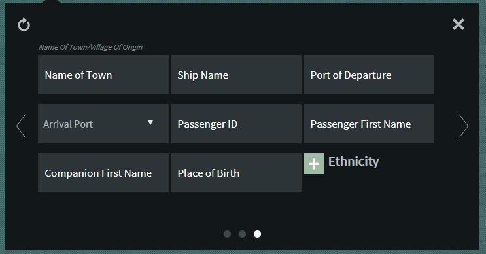
Task: Click the Name Of Town/Village Of Origin hint
Action: click(x=90, y=47)
